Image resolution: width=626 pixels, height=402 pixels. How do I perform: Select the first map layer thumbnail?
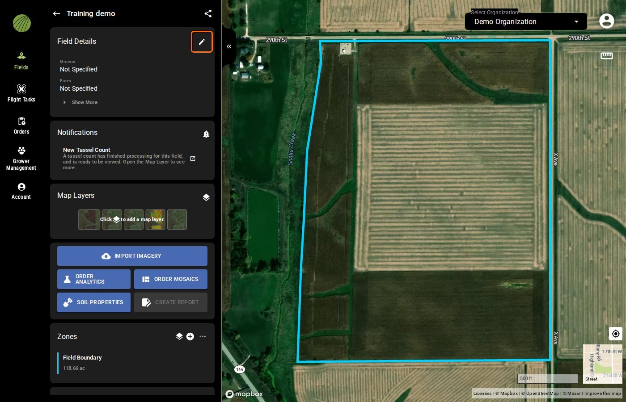coord(89,219)
